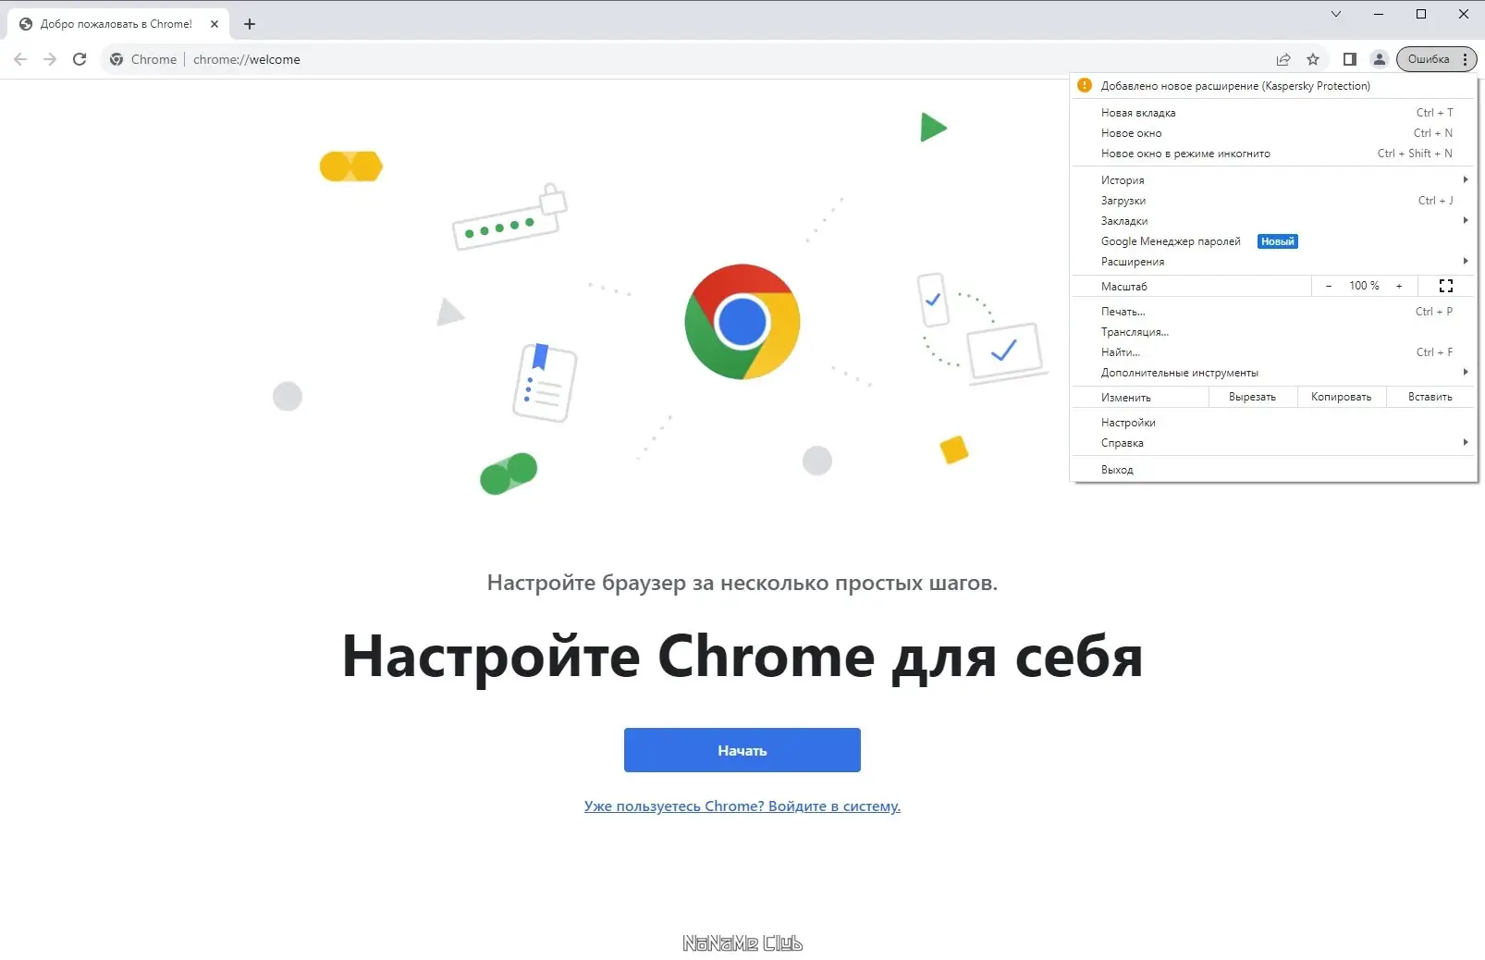Click the back navigation arrow
The image size is (1485, 960).
(19, 58)
